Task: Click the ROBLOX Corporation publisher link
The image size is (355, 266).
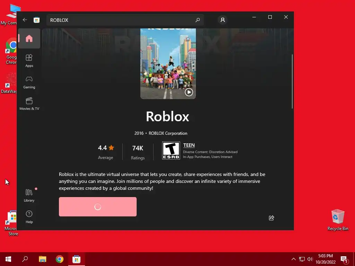Action: pyautogui.click(x=168, y=133)
